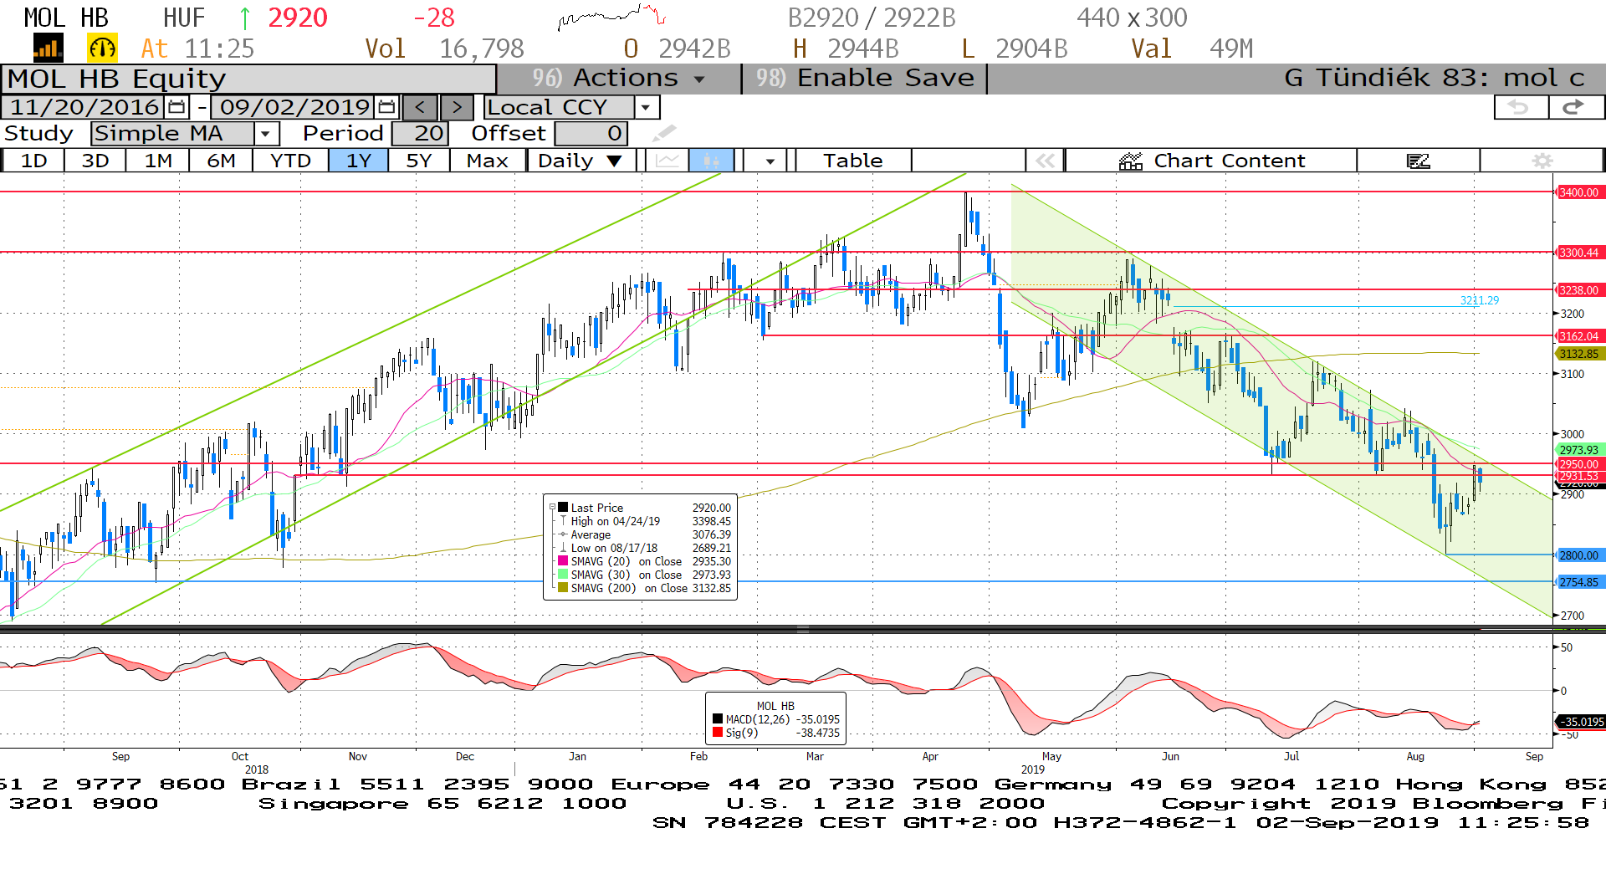The width and height of the screenshot is (1606, 869).
Task: Click the -35.0195 MACD axis label
Action: tap(1580, 721)
